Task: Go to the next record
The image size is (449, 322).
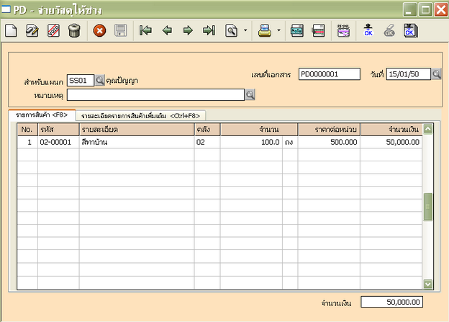Action: pyautogui.click(x=188, y=30)
